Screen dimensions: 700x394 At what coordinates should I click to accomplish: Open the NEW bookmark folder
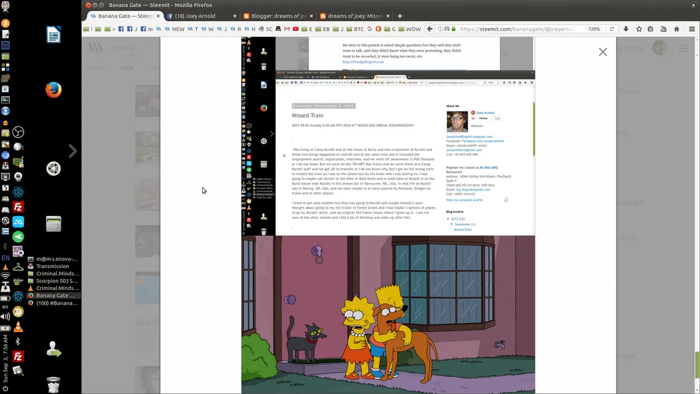pos(174,29)
